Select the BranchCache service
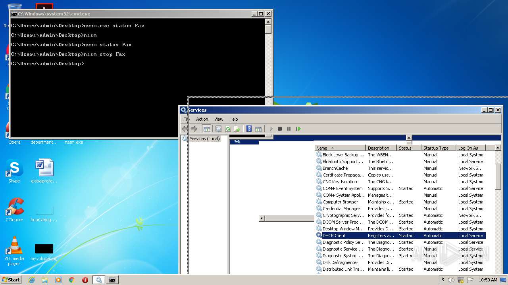The image size is (508, 285). pos(400,168)
